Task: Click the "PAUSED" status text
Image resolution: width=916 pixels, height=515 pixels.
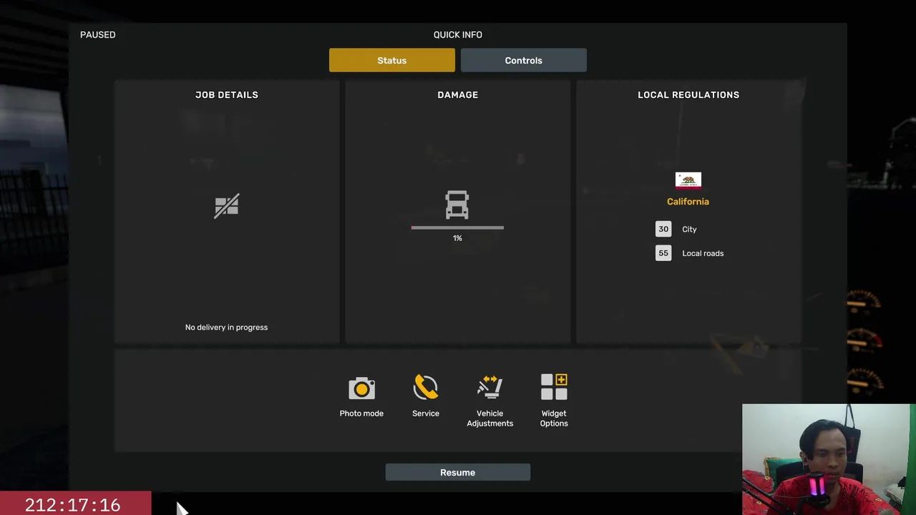Action: point(97,34)
